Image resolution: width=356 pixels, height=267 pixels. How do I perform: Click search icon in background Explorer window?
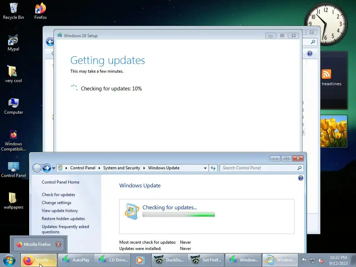(313, 42)
